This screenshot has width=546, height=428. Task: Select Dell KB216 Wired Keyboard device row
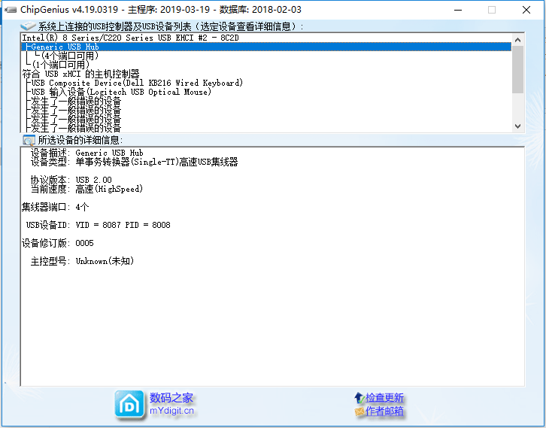[x=266, y=83]
